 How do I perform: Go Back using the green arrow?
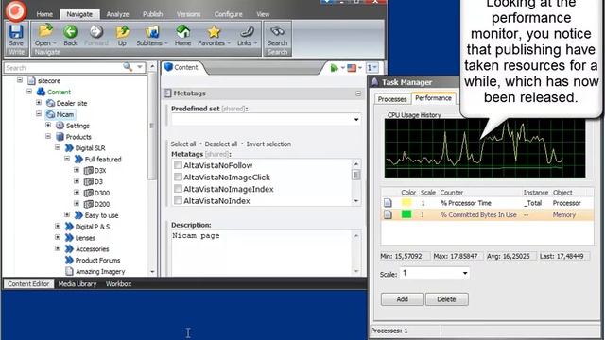pyautogui.click(x=70, y=32)
